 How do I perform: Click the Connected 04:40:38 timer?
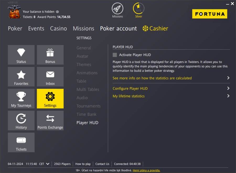tap(127, 164)
